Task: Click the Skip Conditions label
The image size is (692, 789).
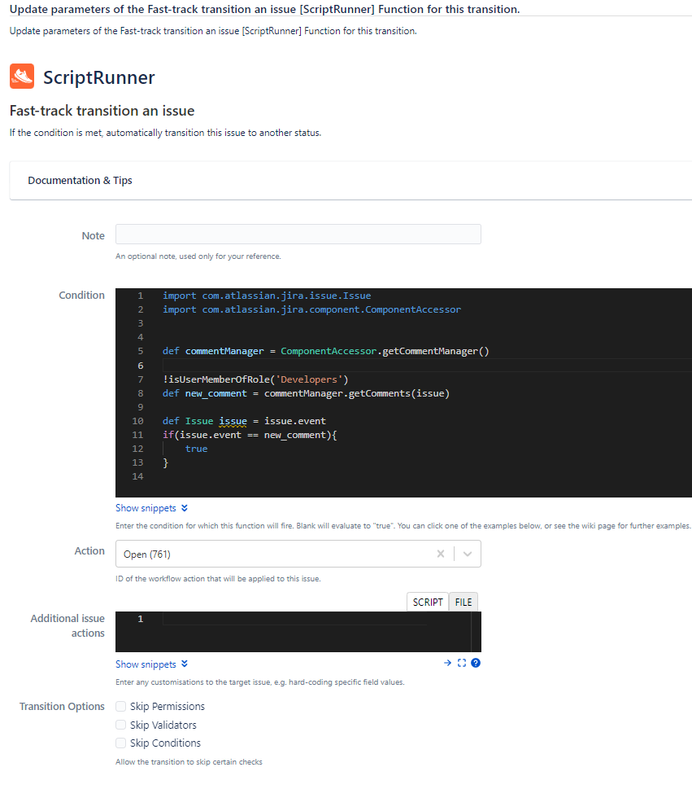Action: pyautogui.click(x=165, y=743)
